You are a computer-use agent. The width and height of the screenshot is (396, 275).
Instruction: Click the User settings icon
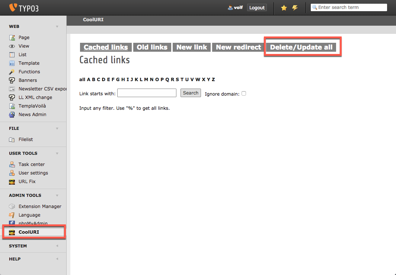coord(12,173)
